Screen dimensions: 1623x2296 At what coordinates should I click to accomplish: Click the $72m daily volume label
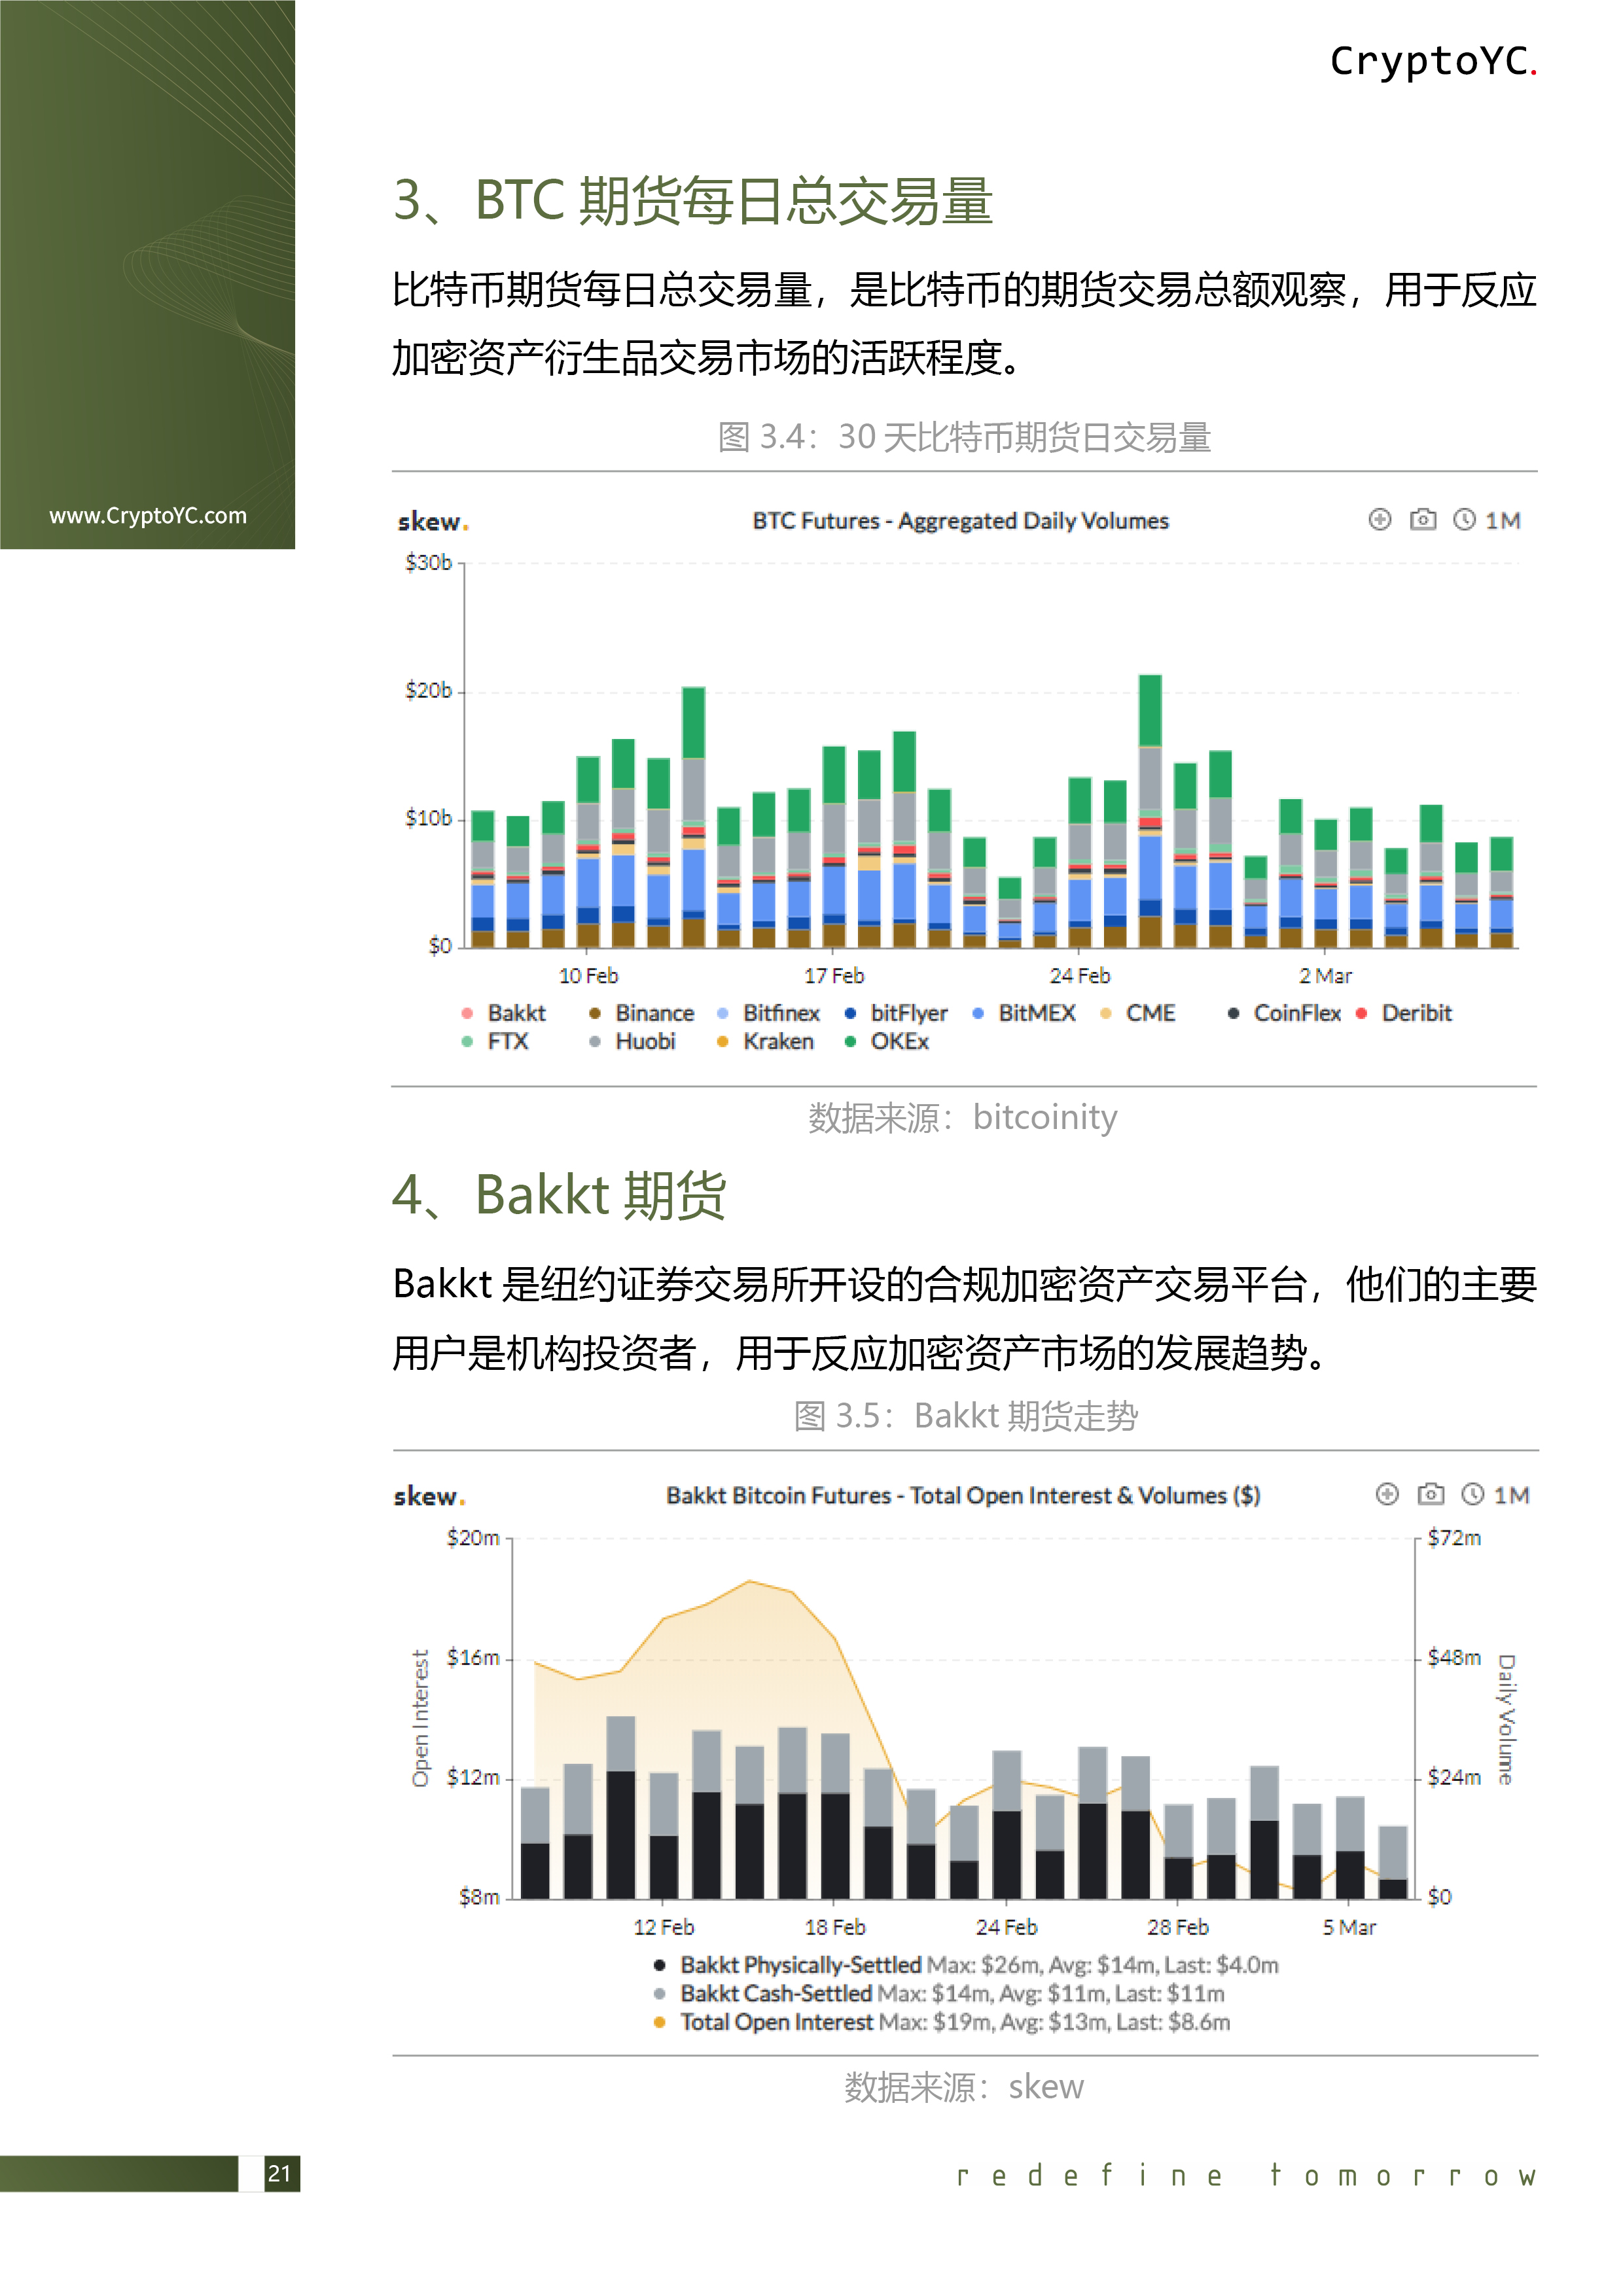pos(1454,1538)
